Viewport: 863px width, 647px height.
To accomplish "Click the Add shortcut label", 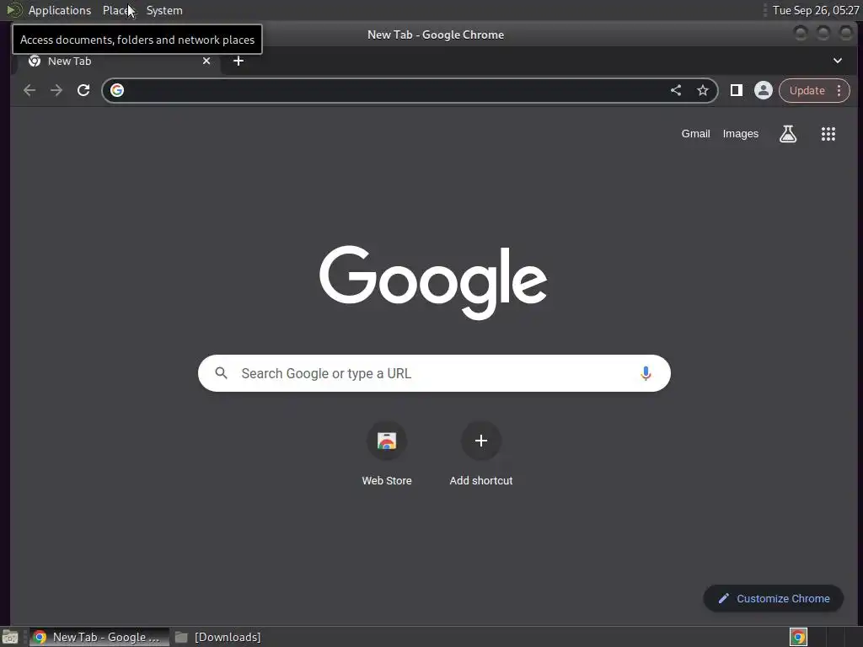I will [x=481, y=480].
